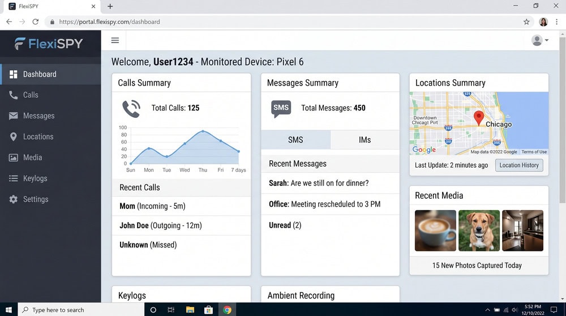This screenshot has width=566, height=316.
Task: Click 15 New Photos Captured Today text
Action: point(477,266)
